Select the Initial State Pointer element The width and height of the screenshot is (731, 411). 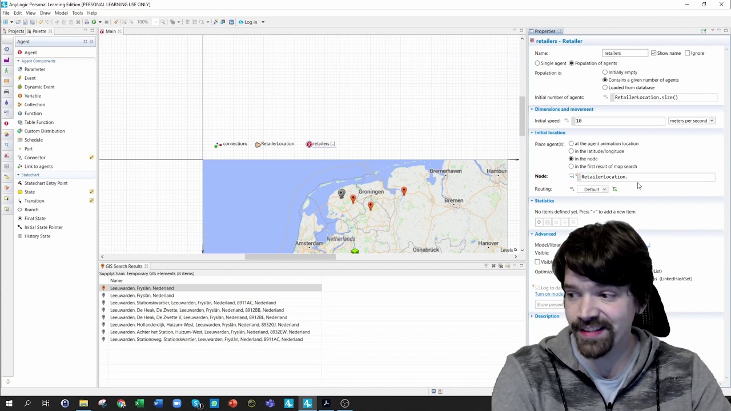(43, 227)
